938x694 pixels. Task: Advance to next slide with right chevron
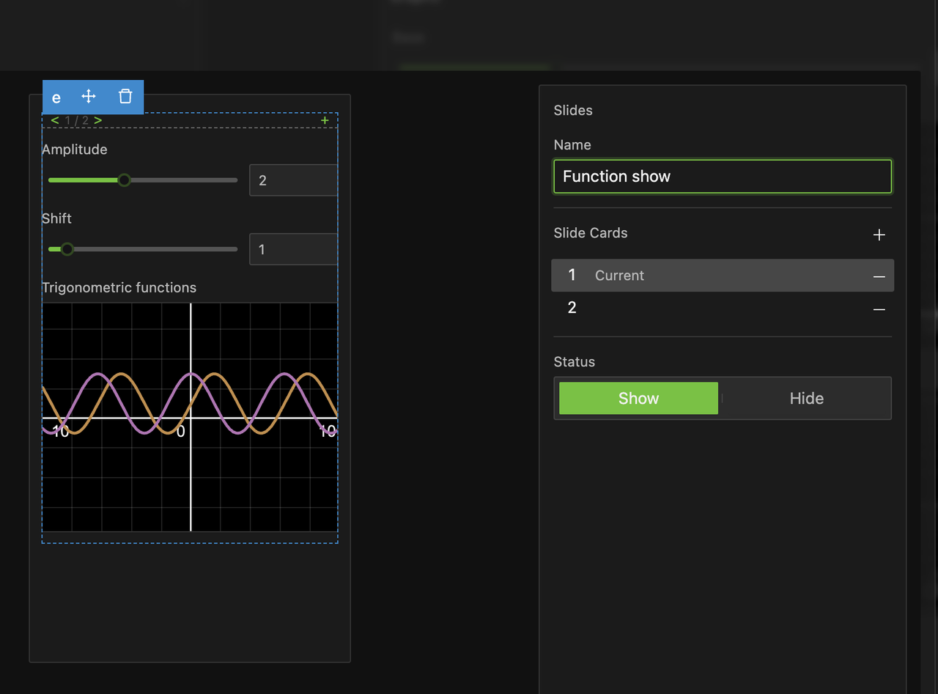[x=98, y=120]
